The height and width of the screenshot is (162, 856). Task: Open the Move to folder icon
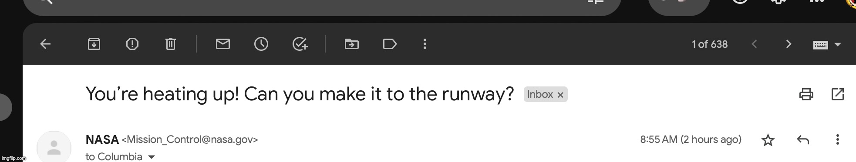(x=352, y=44)
